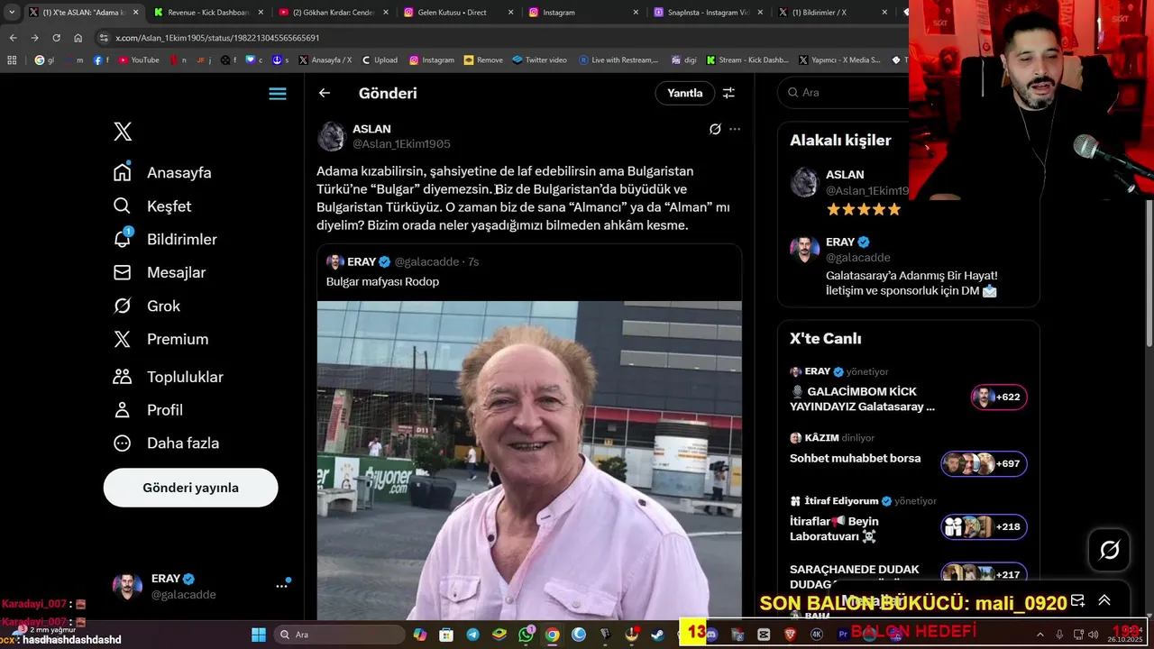This screenshot has height=649, width=1154.
Task: Open Remove bookmark
Action: (483, 60)
